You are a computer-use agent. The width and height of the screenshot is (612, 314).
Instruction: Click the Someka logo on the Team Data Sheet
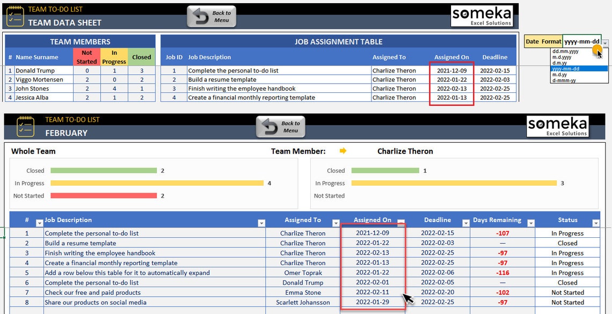click(482, 16)
